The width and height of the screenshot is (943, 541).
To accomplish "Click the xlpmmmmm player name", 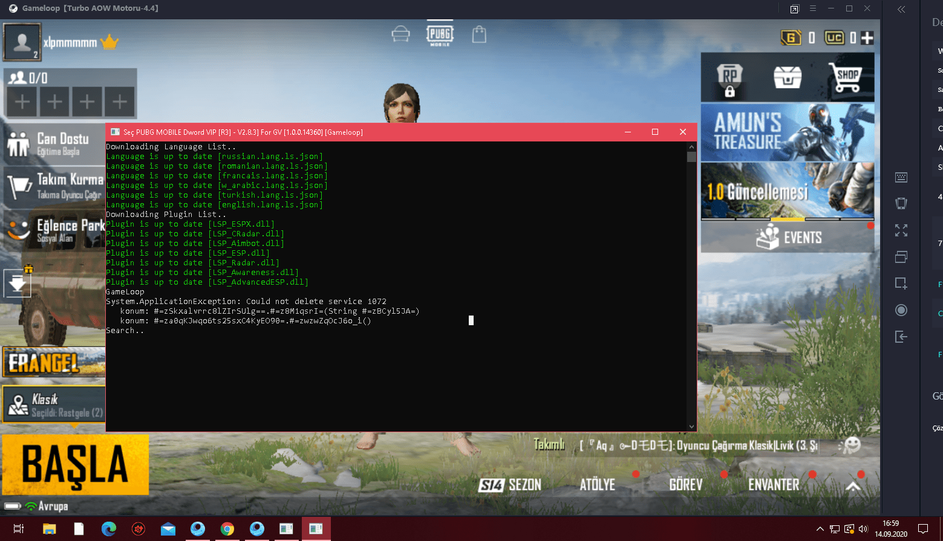I will click(70, 43).
